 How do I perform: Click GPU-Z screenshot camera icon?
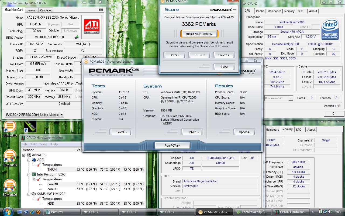coord(101,10)
